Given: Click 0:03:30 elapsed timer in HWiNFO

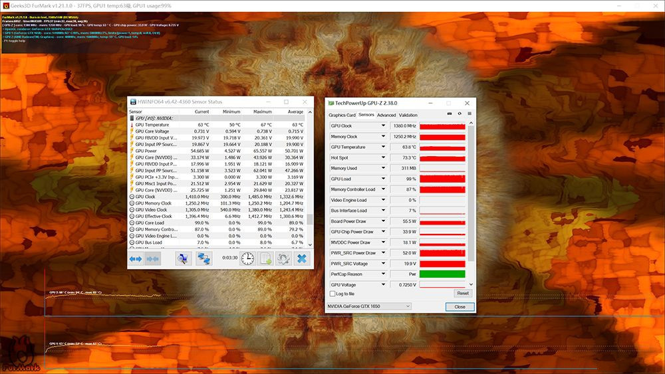Looking at the screenshot, I should click(230, 258).
